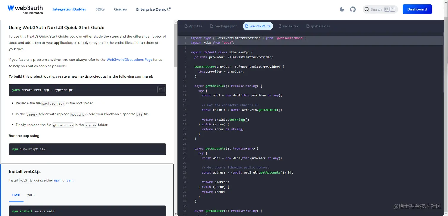Open the yarn link in install text
This screenshot has height=216, width=448.
pos(70,180)
